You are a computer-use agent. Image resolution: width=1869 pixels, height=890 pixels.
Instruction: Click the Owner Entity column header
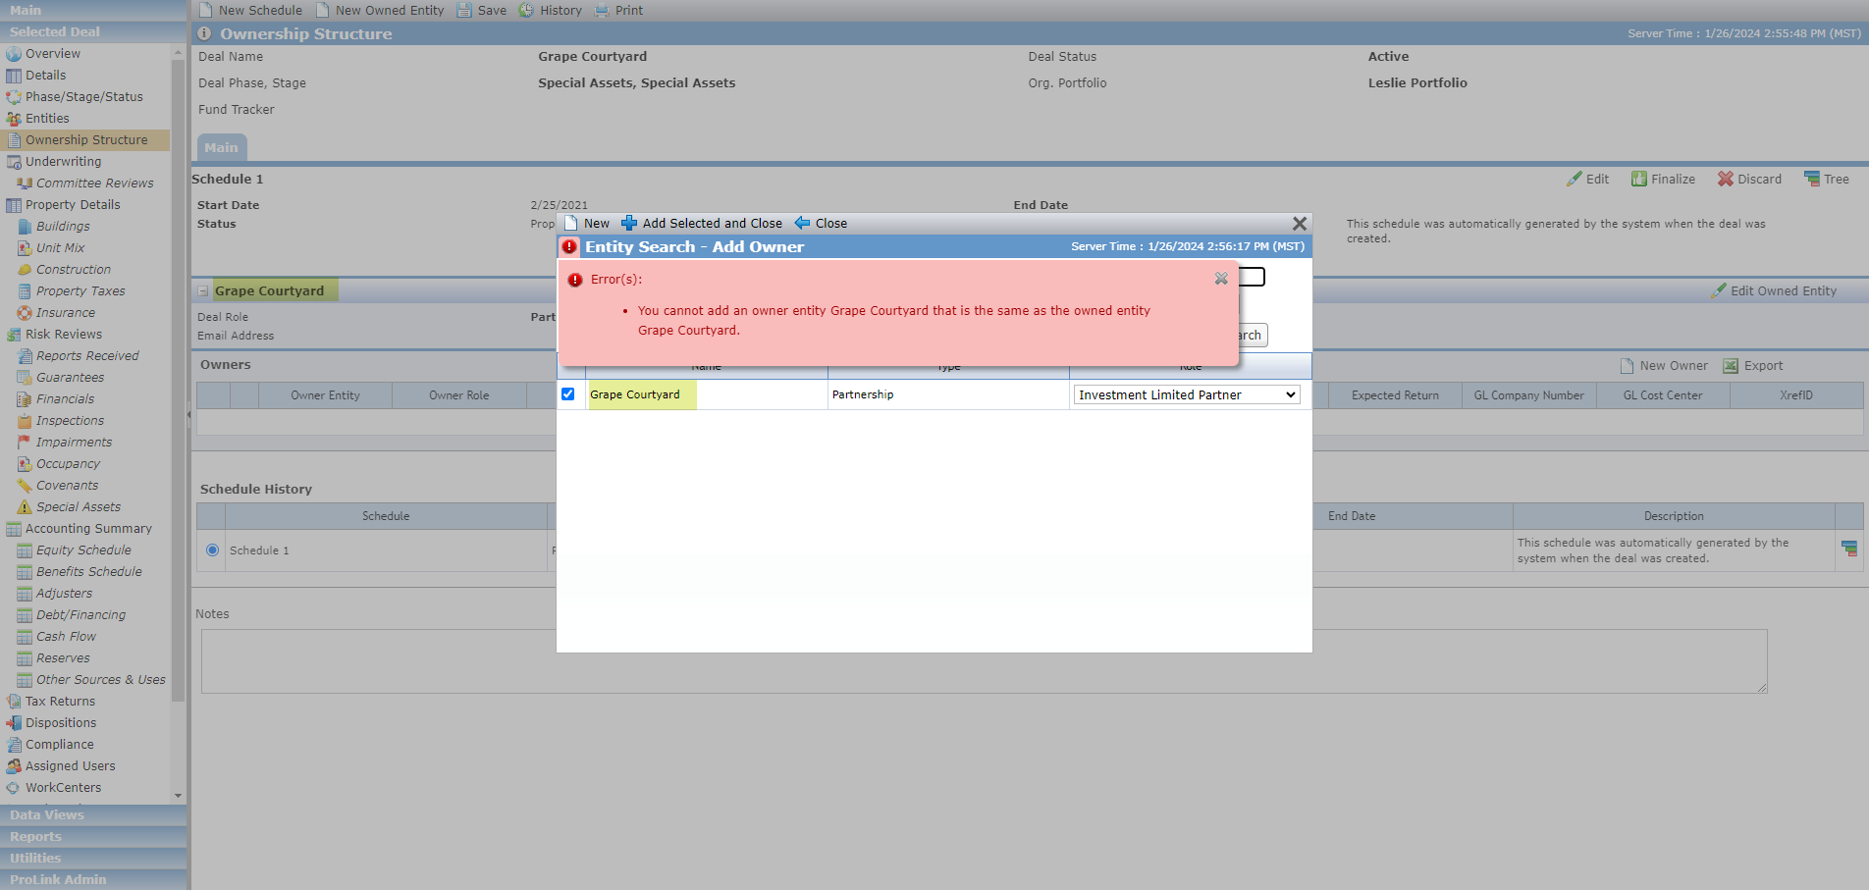coord(325,395)
